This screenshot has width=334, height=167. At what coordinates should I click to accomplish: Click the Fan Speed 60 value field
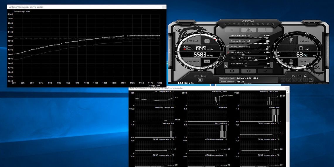[268, 64]
